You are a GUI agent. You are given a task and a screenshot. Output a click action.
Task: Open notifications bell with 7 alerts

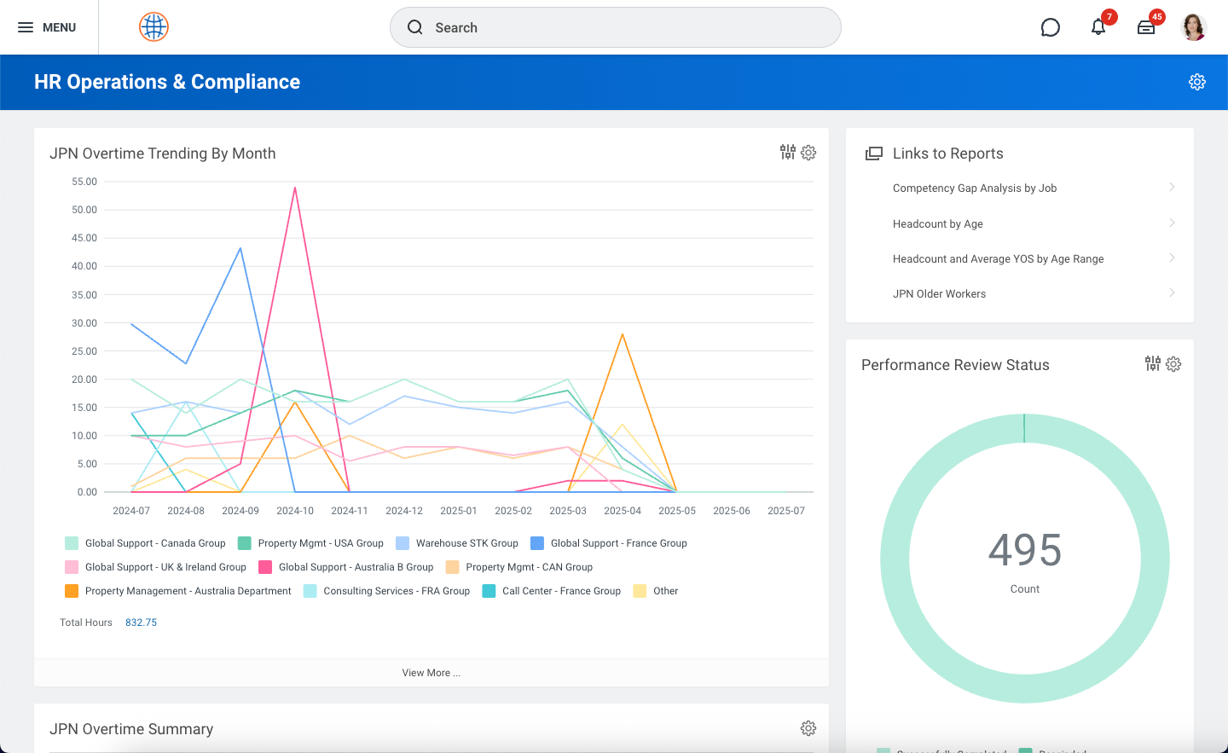pos(1098,27)
